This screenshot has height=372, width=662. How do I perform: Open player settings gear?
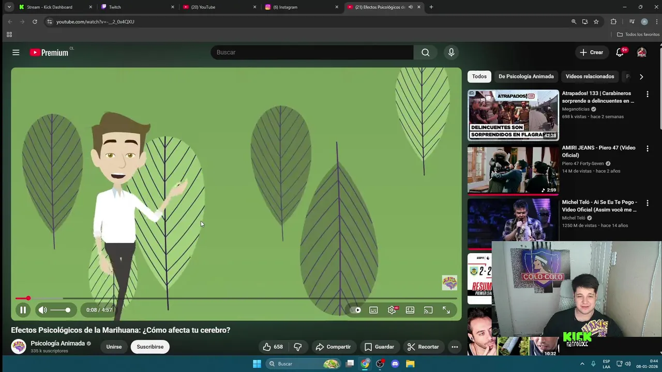point(392,310)
